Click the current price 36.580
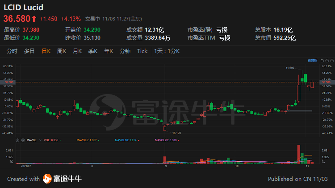Viewport: 335px width, 188px height. pyautogui.click(x=17, y=19)
